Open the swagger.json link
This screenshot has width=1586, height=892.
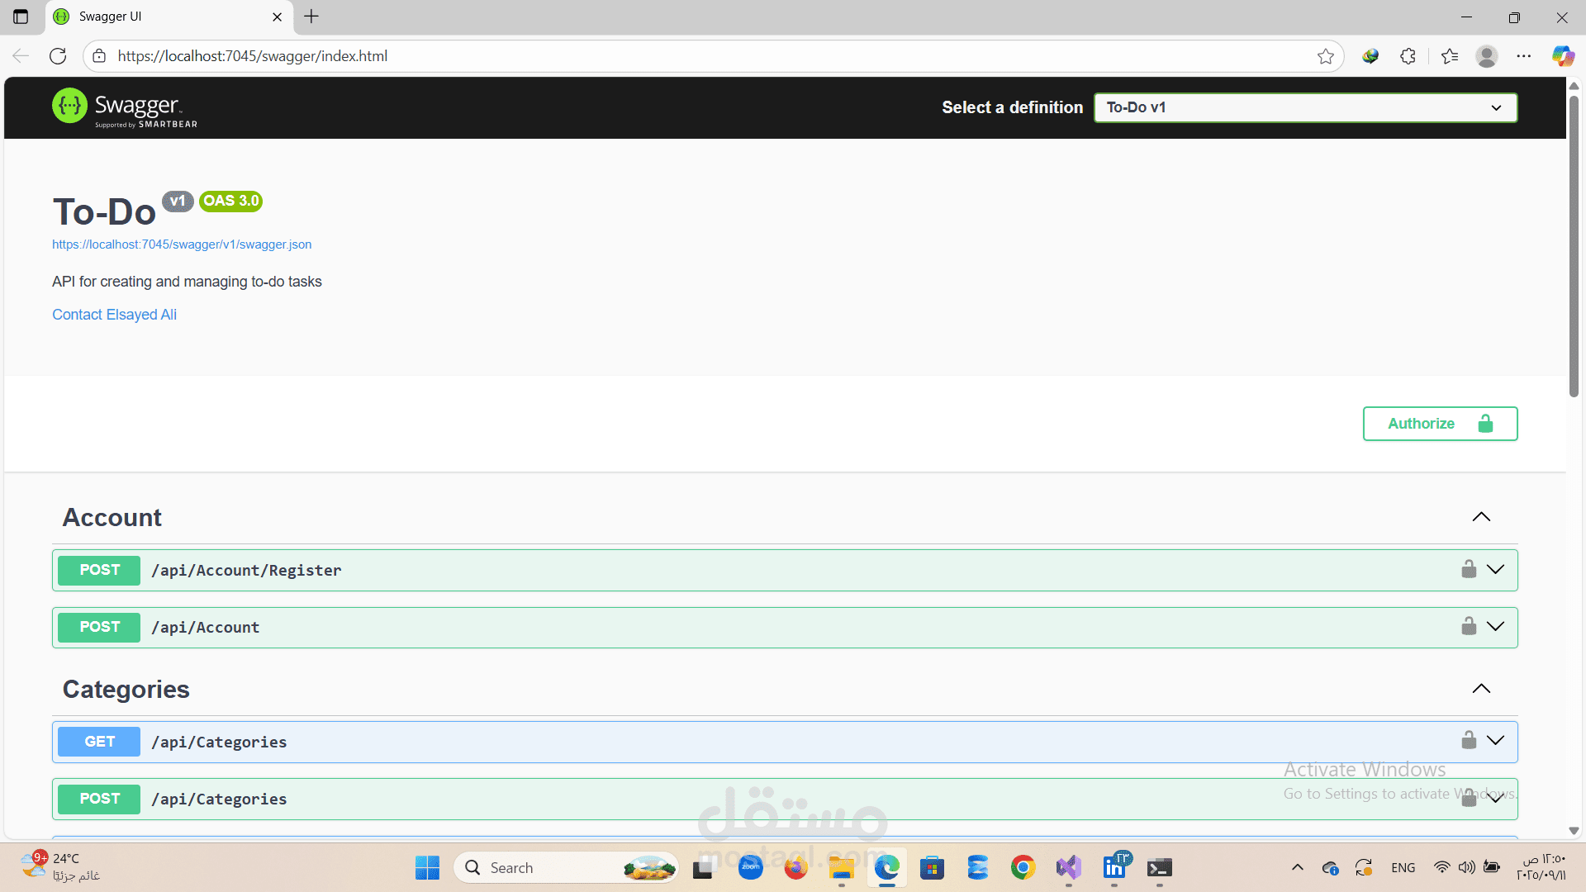[x=182, y=244]
